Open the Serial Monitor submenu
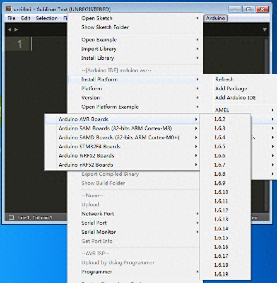The height and width of the screenshot is (283, 277). tap(134, 232)
